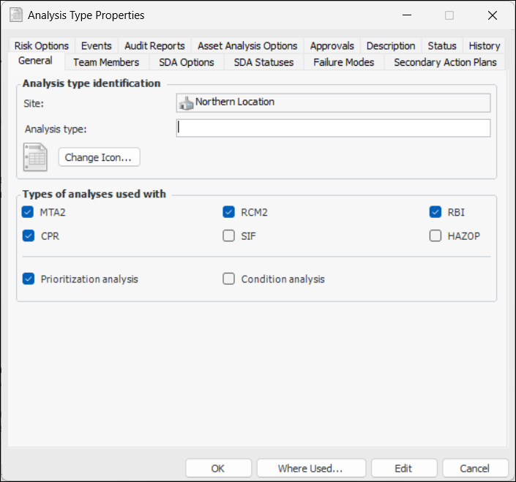Image resolution: width=516 pixels, height=482 pixels.
Task: Uncheck the RBI checkbox
Action: click(x=435, y=213)
